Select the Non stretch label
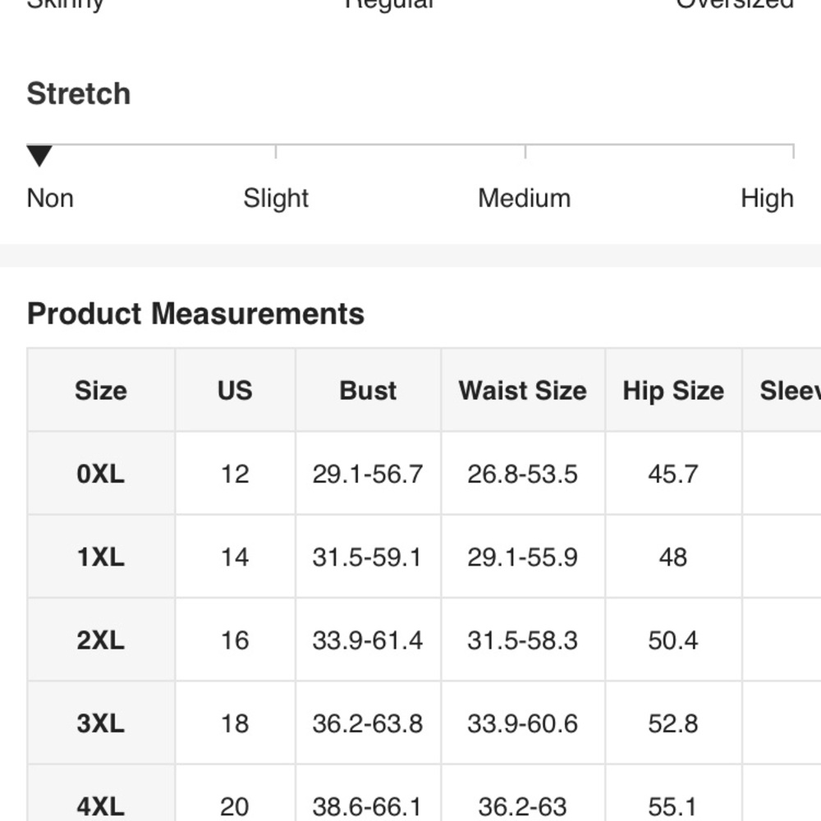Viewport: 821px width, 821px height. pyautogui.click(x=50, y=199)
